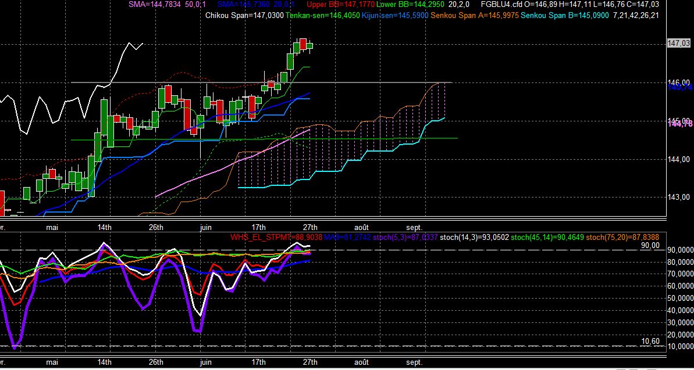Click 'juin' on the price chart time axis
Screen dimensions: 694x370
(206, 227)
